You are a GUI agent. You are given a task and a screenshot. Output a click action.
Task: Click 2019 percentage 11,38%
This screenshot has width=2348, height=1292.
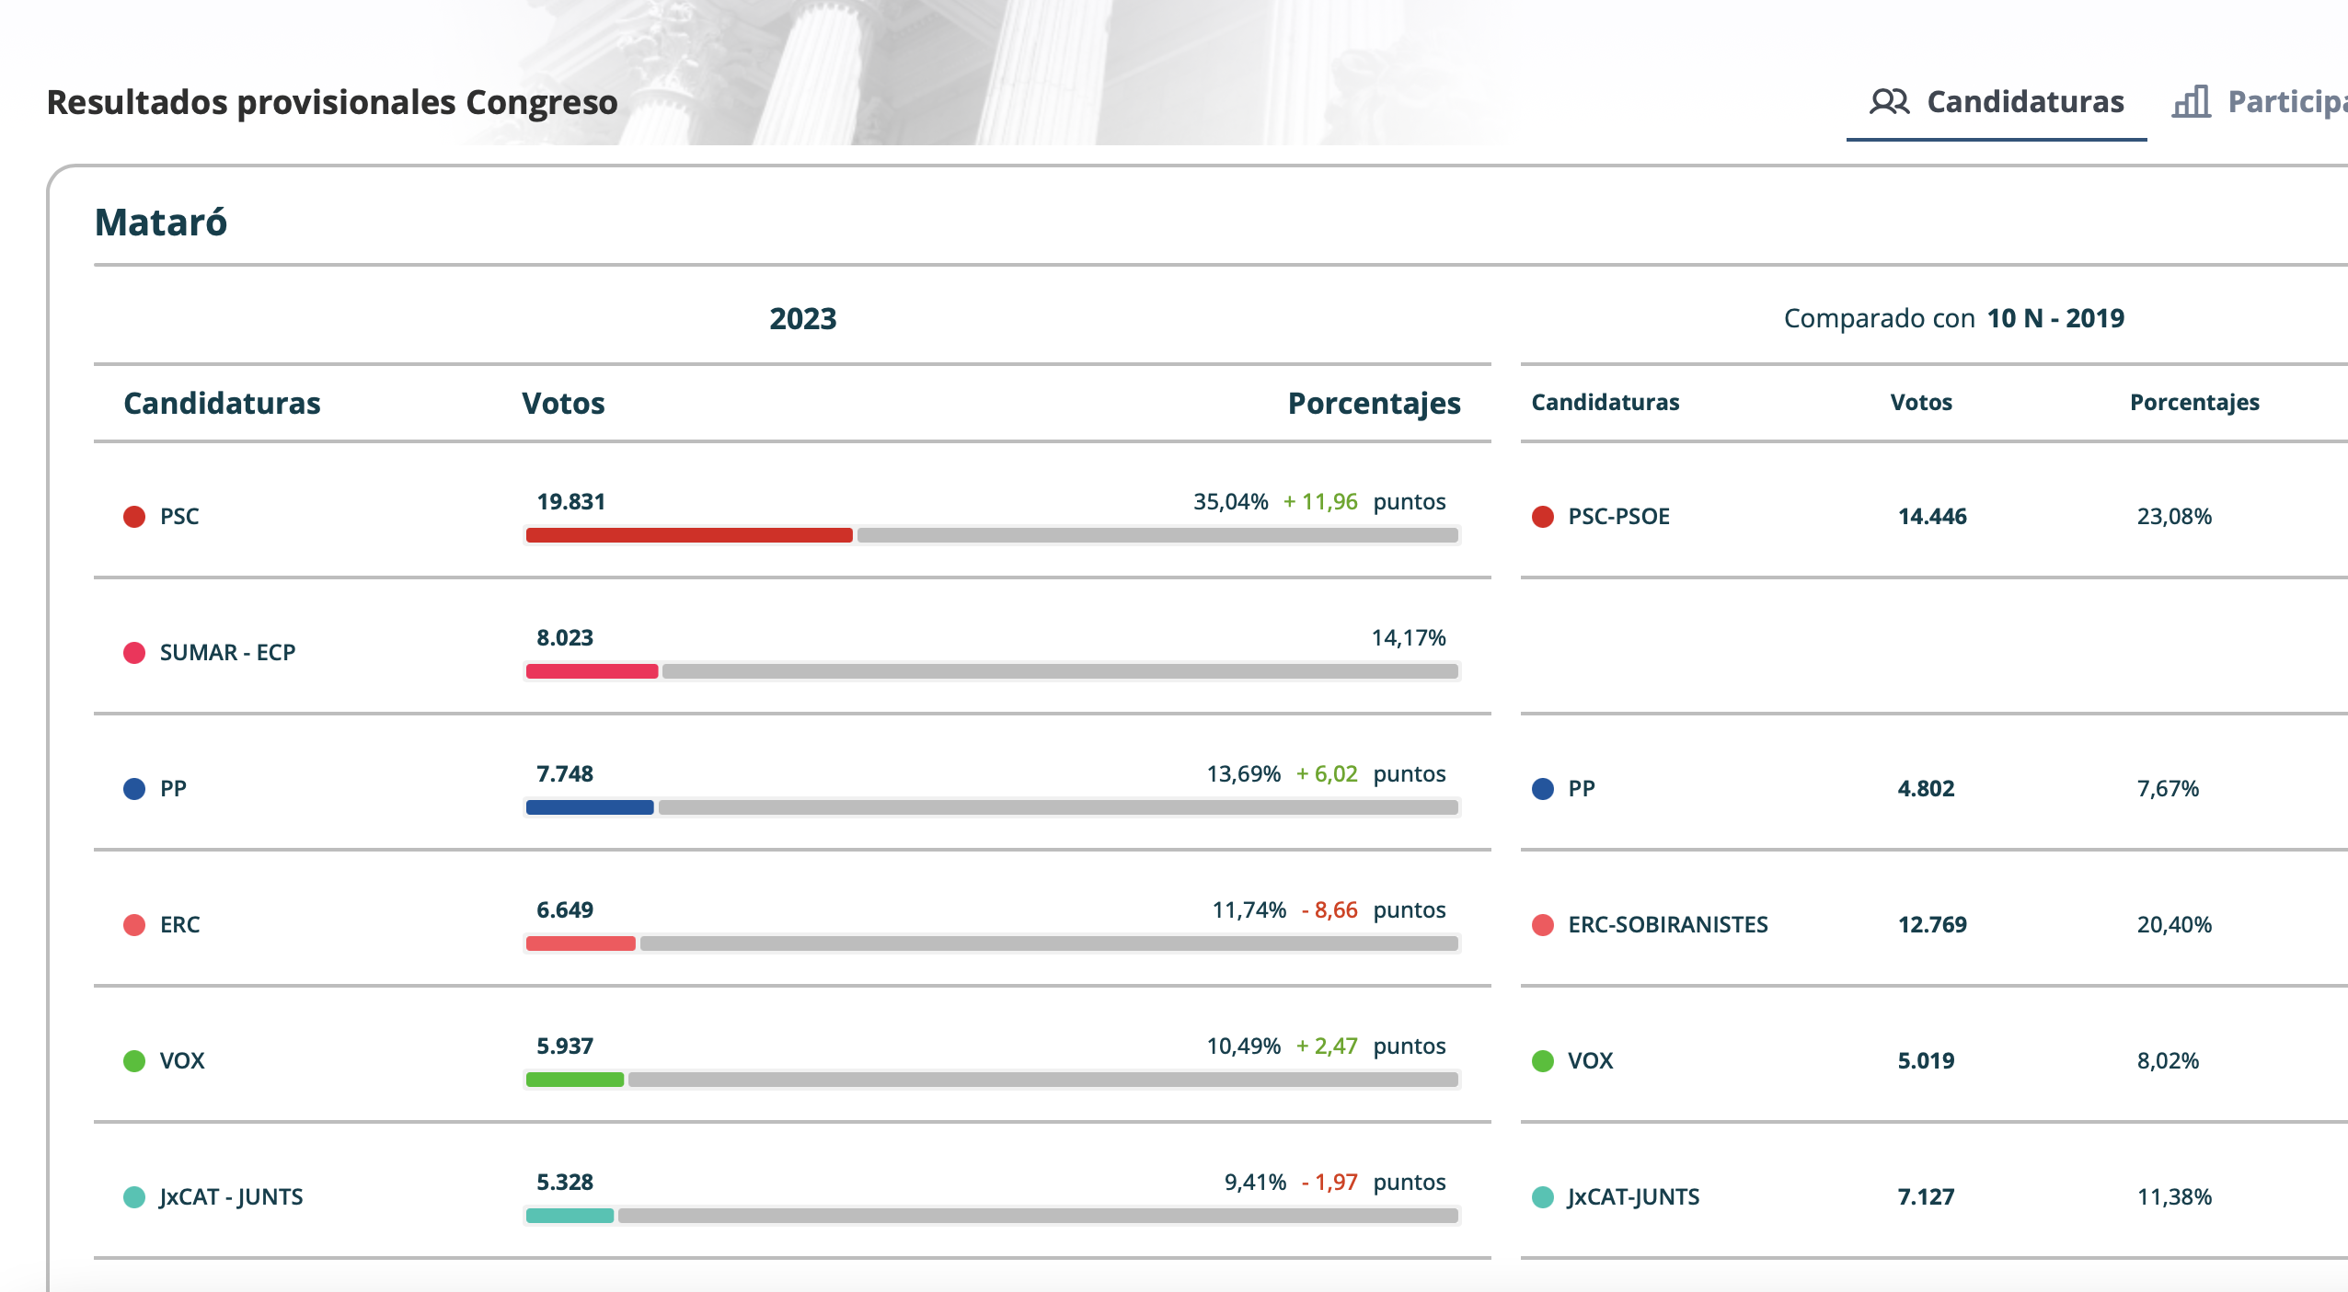click(2174, 1197)
